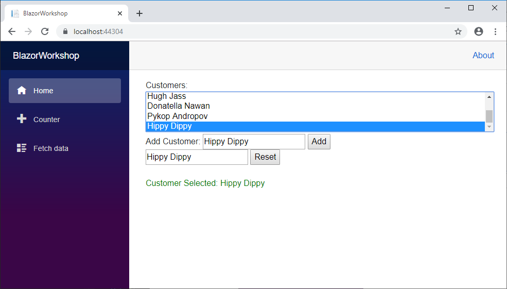The width and height of the screenshot is (507, 289).
Task: Go to the Home nav item
Action: click(65, 91)
